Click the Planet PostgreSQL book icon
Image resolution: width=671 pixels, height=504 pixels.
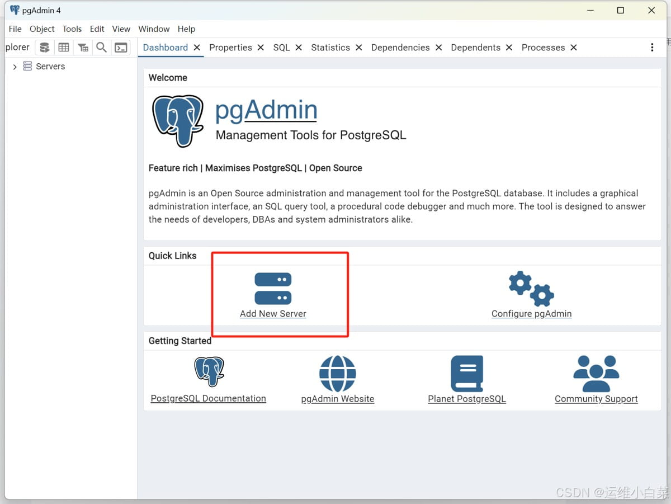click(467, 373)
